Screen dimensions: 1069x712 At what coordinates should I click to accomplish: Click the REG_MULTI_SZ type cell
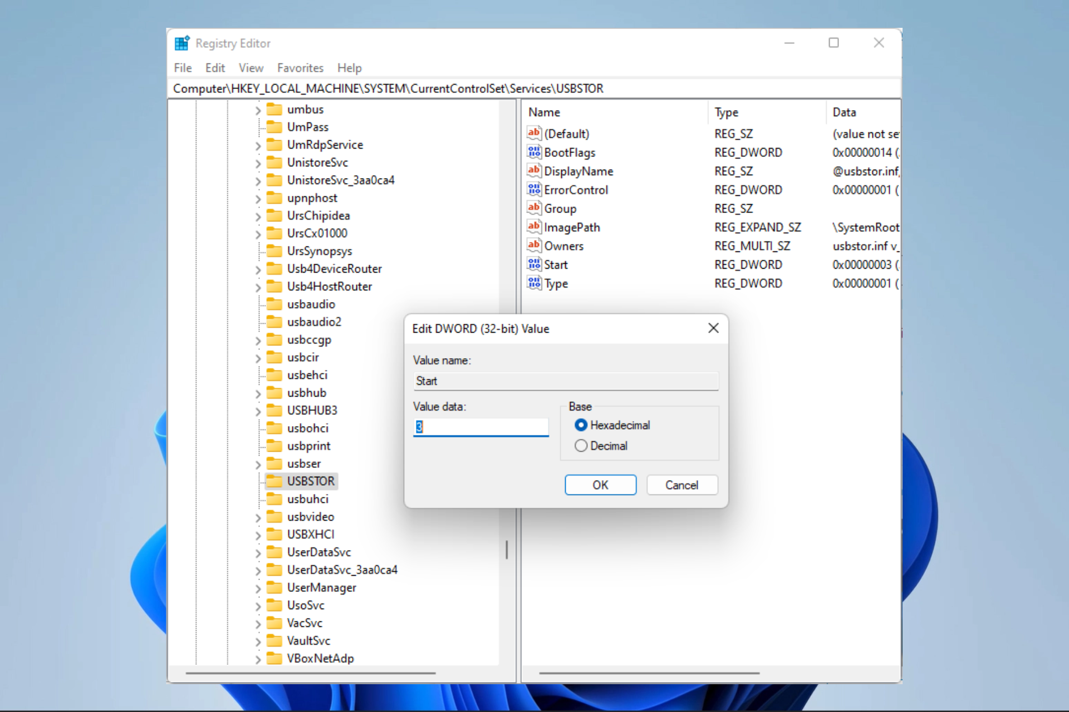pos(752,246)
